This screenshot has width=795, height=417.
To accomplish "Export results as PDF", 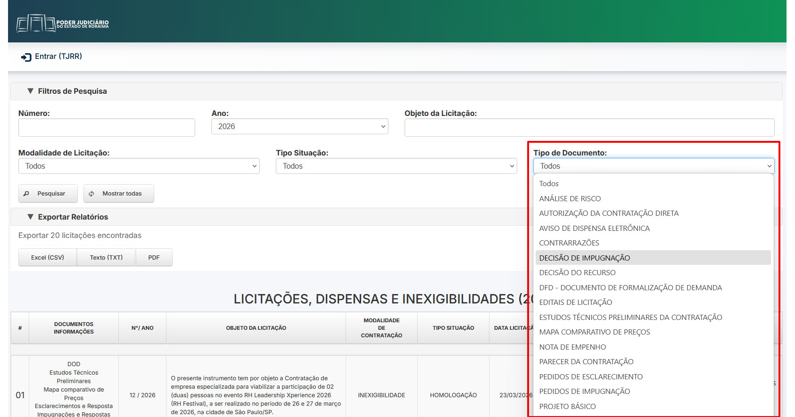I will coord(154,258).
